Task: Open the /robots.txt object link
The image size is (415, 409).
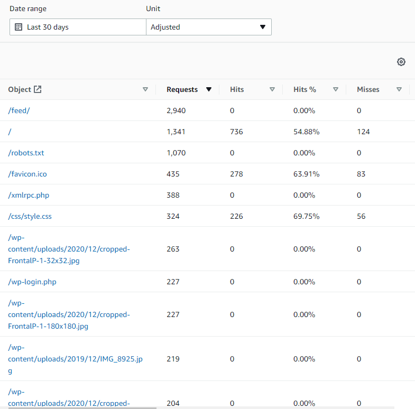Action: coord(26,153)
